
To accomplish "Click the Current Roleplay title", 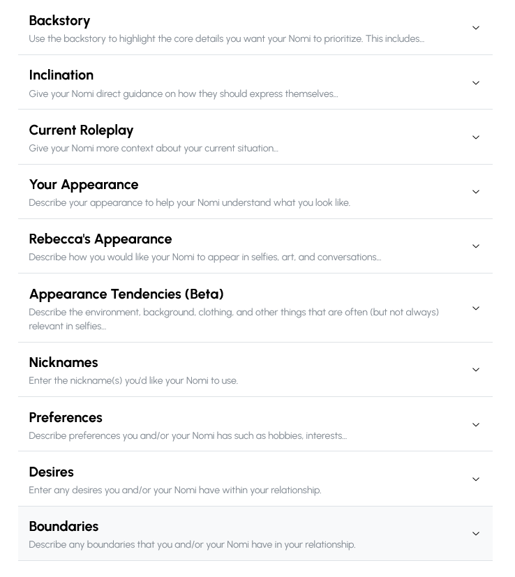I will coord(81,130).
